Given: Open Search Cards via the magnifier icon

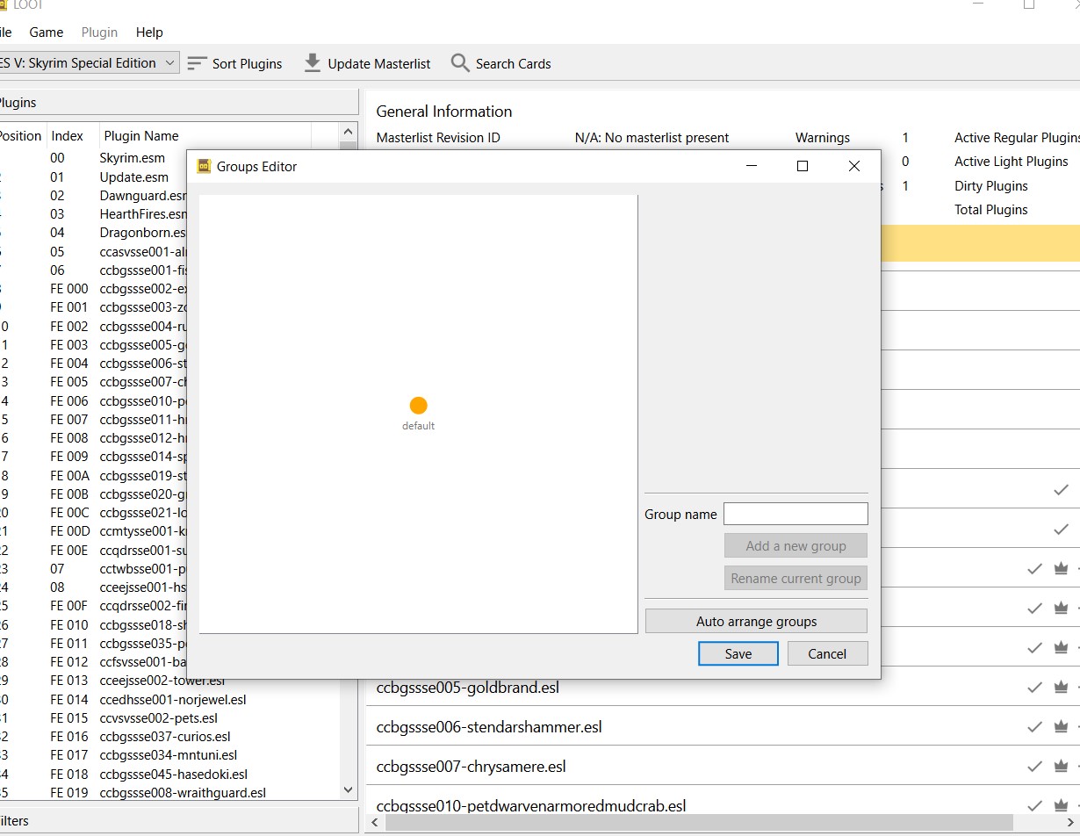Looking at the screenshot, I should (459, 62).
